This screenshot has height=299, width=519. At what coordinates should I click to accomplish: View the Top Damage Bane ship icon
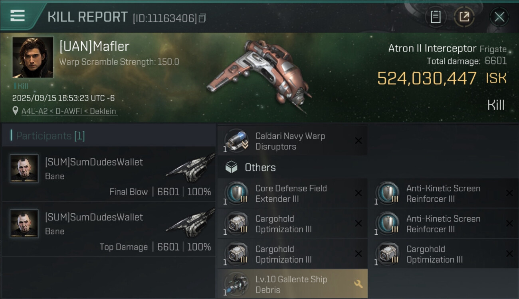tap(190, 223)
